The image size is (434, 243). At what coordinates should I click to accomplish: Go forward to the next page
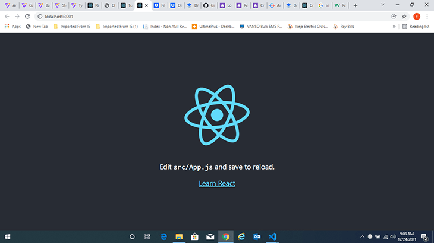pos(17,17)
